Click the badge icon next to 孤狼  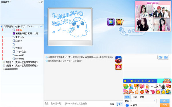pos(21,30)
